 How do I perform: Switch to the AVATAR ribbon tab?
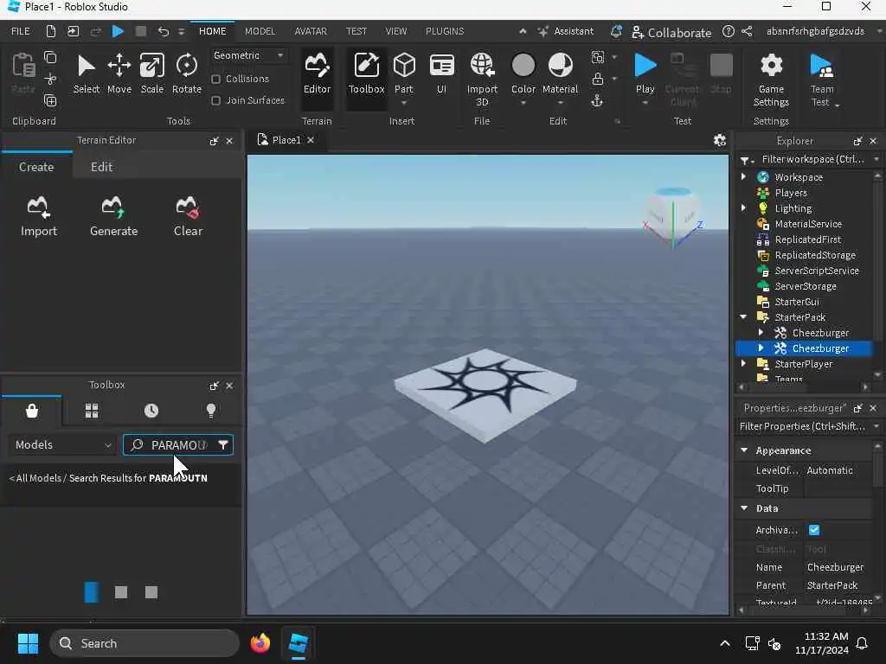pos(311,31)
